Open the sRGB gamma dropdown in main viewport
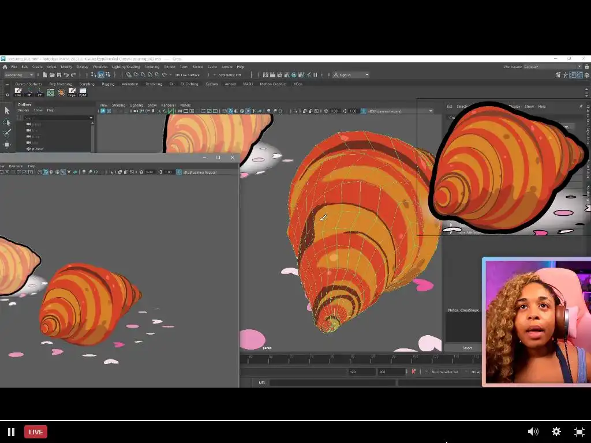Screen dimensions: 591x443 [400, 111]
